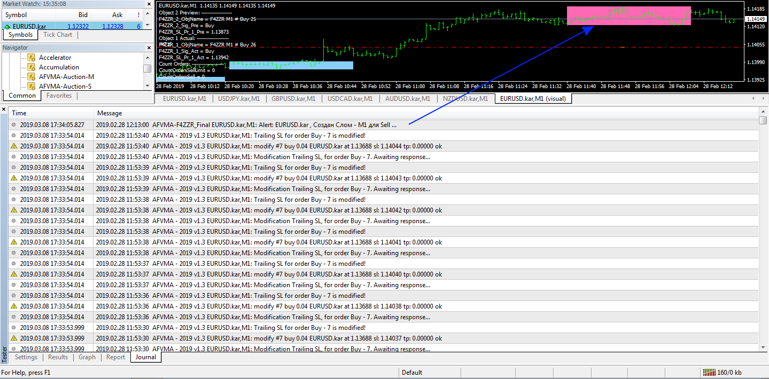This screenshot has height=379, width=769.
Task: Click the Navigator scrollbar thumb
Action: (x=147, y=68)
